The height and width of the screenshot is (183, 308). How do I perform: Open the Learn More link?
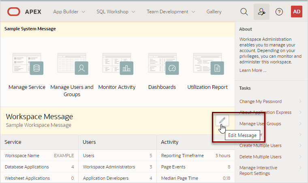[x=253, y=70]
